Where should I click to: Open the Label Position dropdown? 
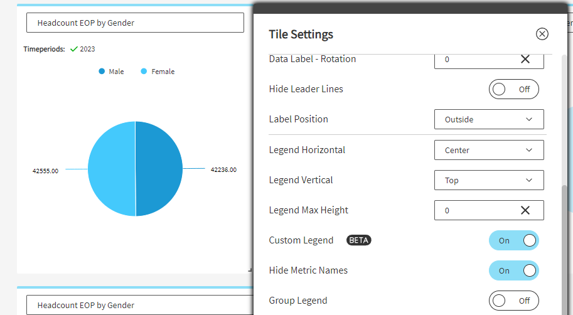(x=488, y=119)
